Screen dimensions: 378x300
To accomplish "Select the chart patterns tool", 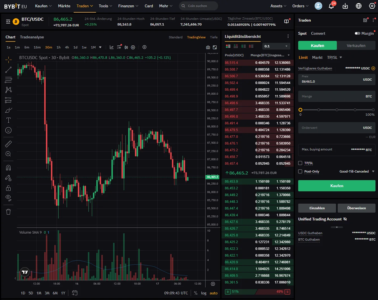I will coord(8,90).
